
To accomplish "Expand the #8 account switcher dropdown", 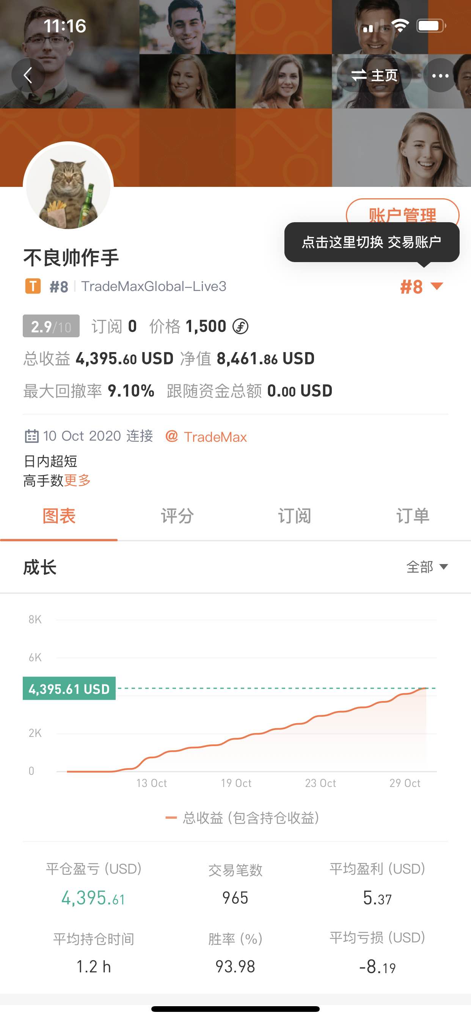I will [421, 286].
